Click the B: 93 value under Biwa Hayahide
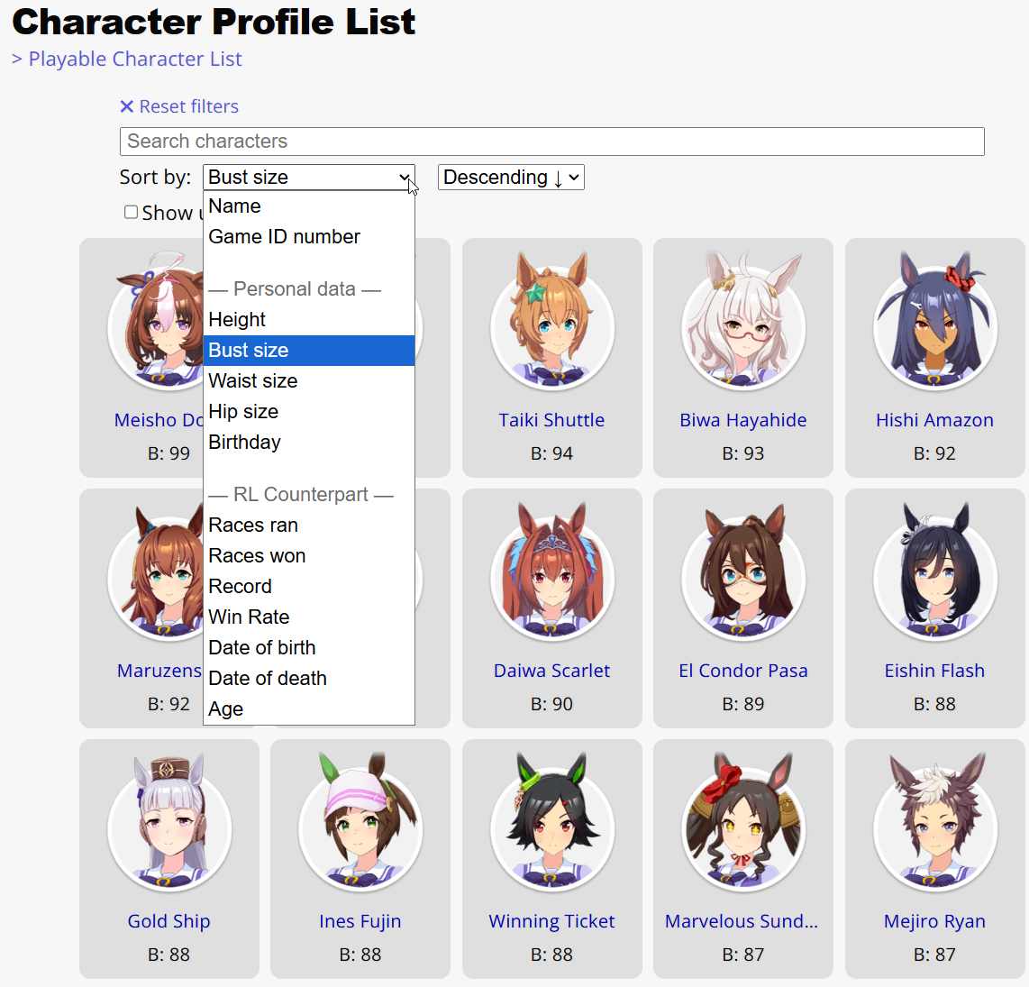This screenshot has width=1029, height=987. [743, 453]
